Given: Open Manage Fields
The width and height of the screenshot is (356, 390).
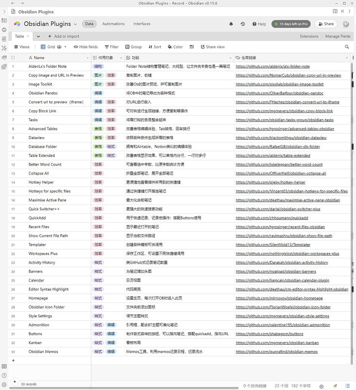Looking at the screenshot, I should pyautogui.click(x=338, y=36).
